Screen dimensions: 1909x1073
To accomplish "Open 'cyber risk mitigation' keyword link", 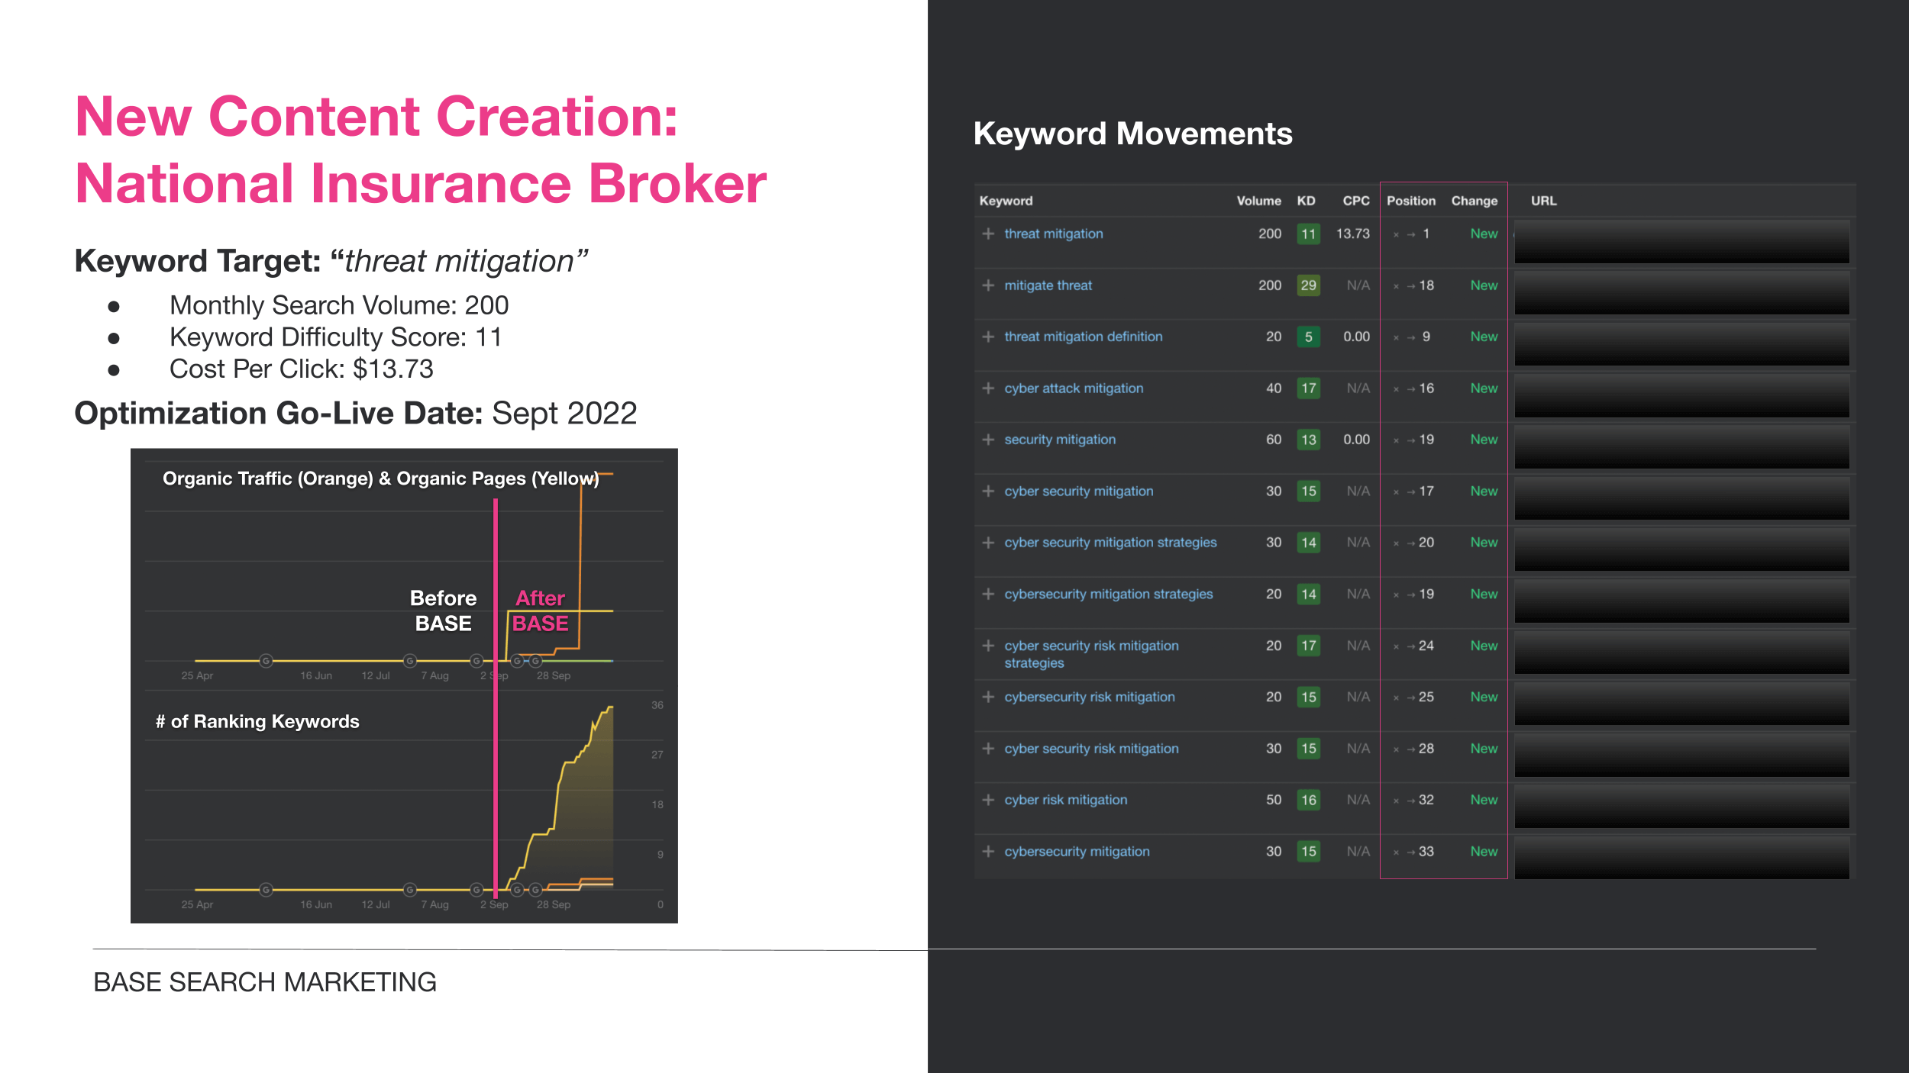I will [x=1065, y=800].
